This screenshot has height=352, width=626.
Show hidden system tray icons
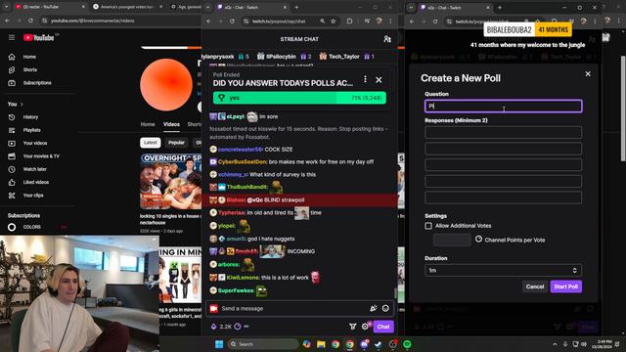[555, 344]
